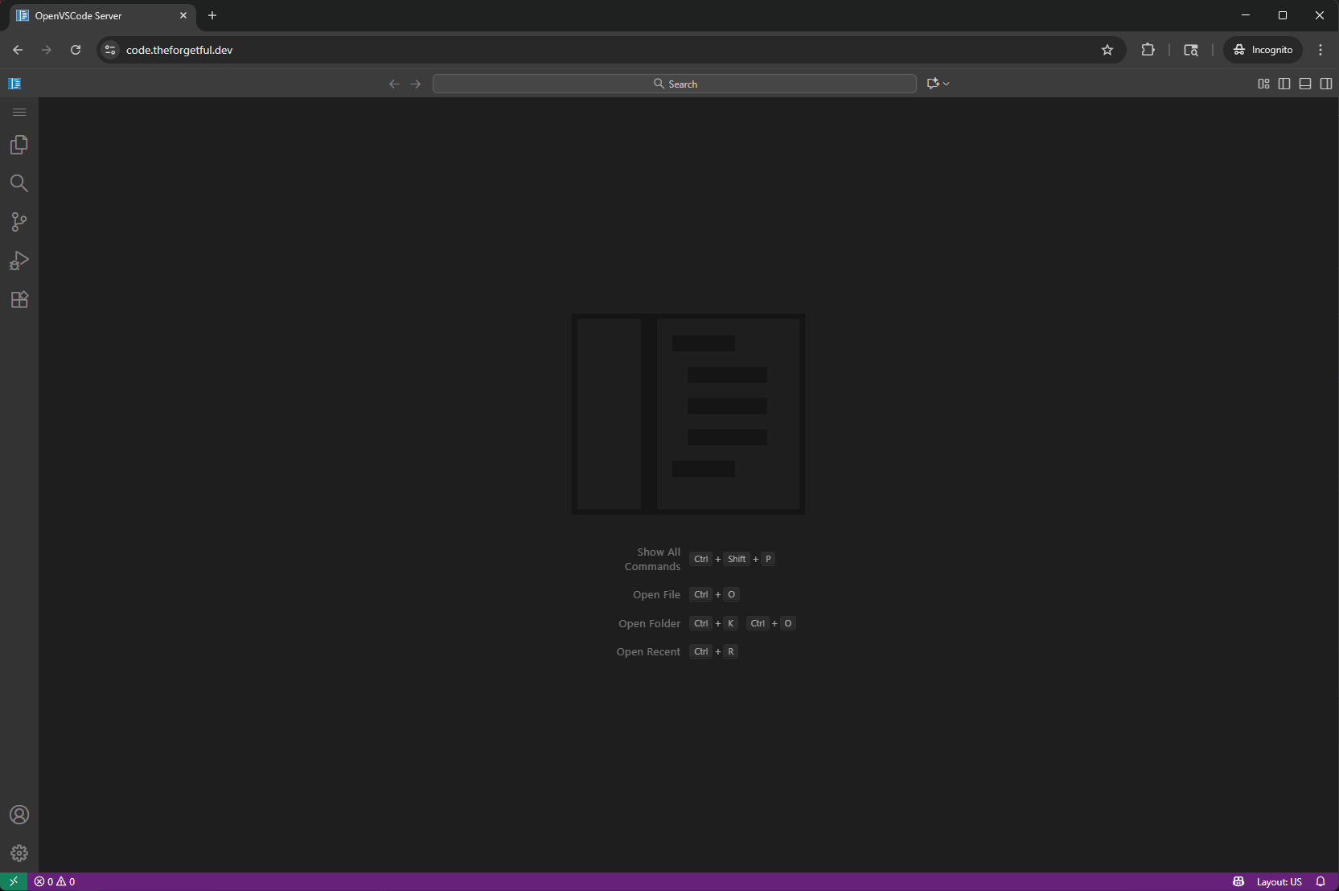Open the application hamburger menu

(x=19, y=113)
